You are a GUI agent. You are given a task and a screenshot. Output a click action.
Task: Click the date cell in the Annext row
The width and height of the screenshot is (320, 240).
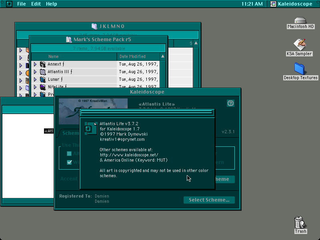[138, 64]
